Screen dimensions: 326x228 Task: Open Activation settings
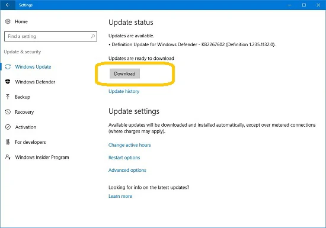(25, 127)
